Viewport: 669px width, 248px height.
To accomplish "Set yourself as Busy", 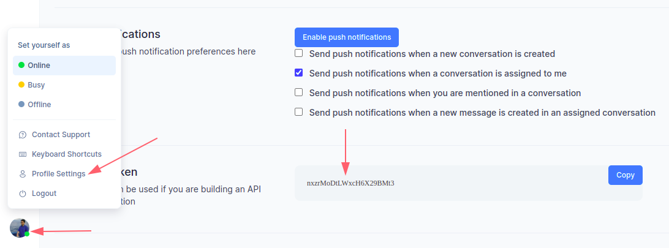I will [64, 85].
